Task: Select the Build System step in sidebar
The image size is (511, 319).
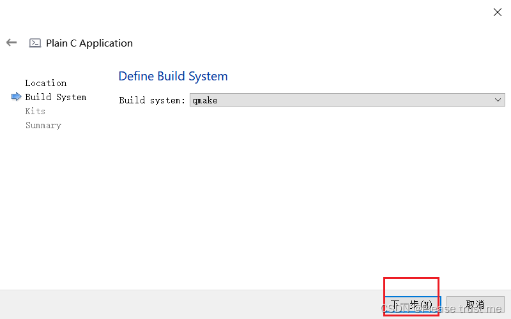Action: click(x=56, y=97)
